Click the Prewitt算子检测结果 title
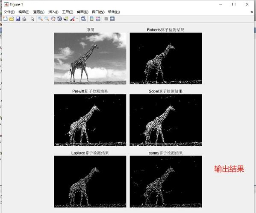 coord(90,91)
